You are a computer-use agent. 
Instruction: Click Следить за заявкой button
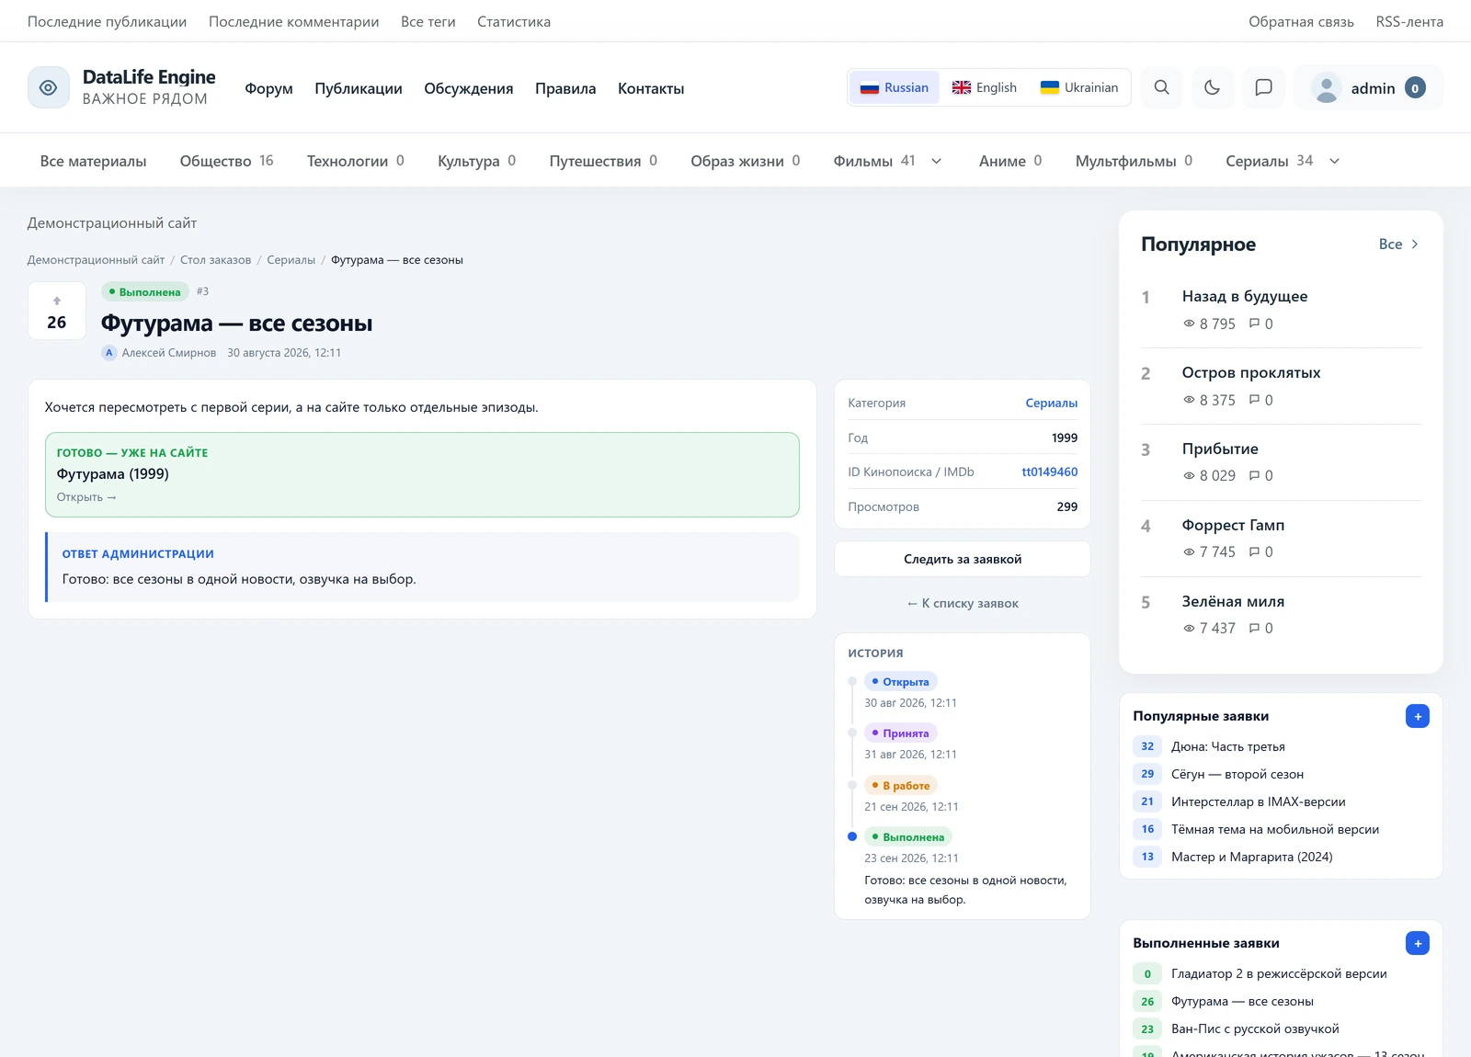[x=962, y=559]
